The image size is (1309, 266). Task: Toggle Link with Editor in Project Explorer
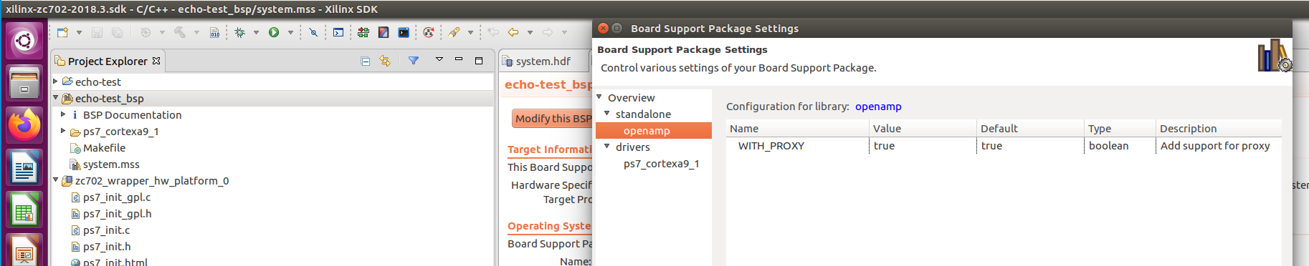click(x=385, y=61)
